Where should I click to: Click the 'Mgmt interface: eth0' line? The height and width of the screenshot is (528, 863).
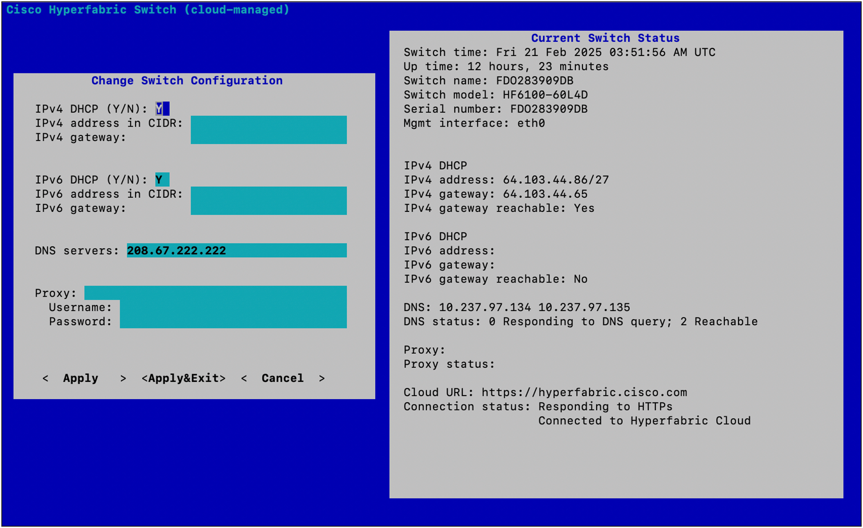[474, 123]
